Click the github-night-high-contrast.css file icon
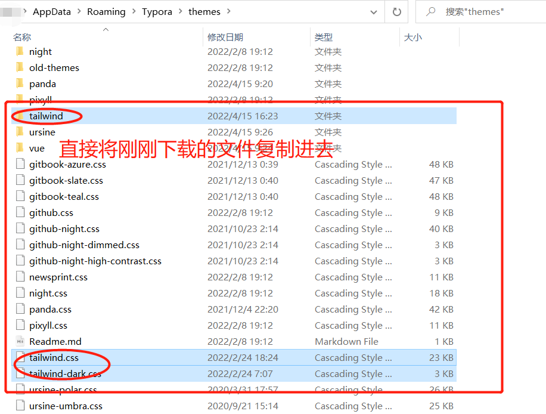The height and width of the screenshot is (414, 546). [20, 261]
